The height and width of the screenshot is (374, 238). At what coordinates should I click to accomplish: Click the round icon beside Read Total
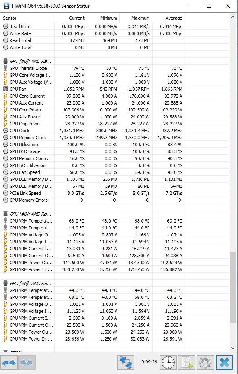(x=5, y=40)
